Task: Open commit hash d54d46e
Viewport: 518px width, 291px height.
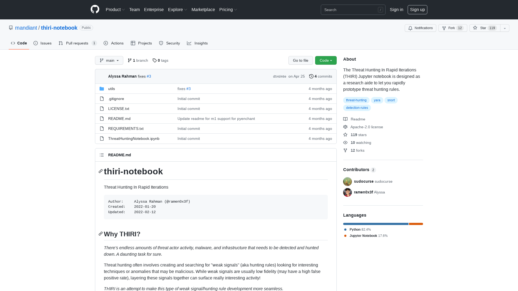Action: [x=280, y=77]
